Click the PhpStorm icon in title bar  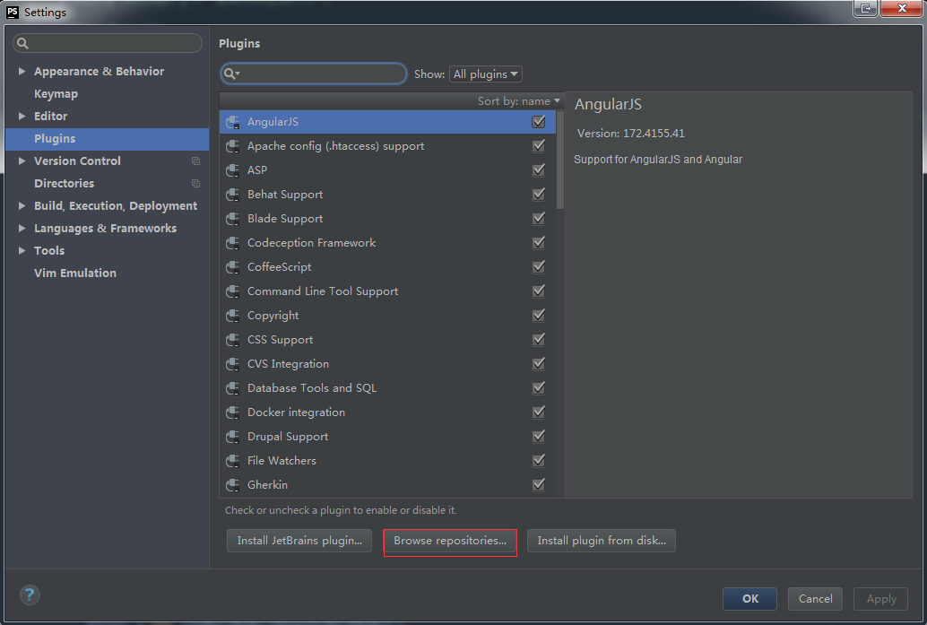[x=12, y=12]
